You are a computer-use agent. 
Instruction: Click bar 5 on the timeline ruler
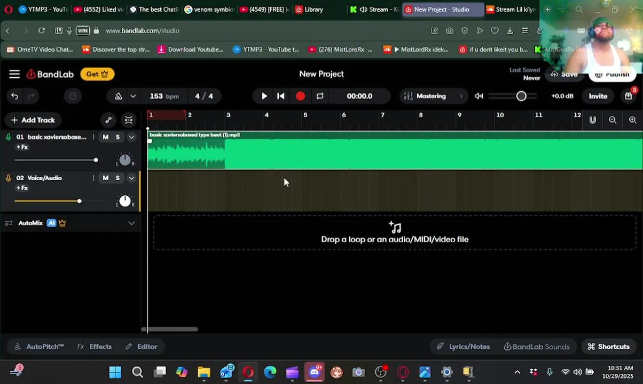click(x=305, y=115)
